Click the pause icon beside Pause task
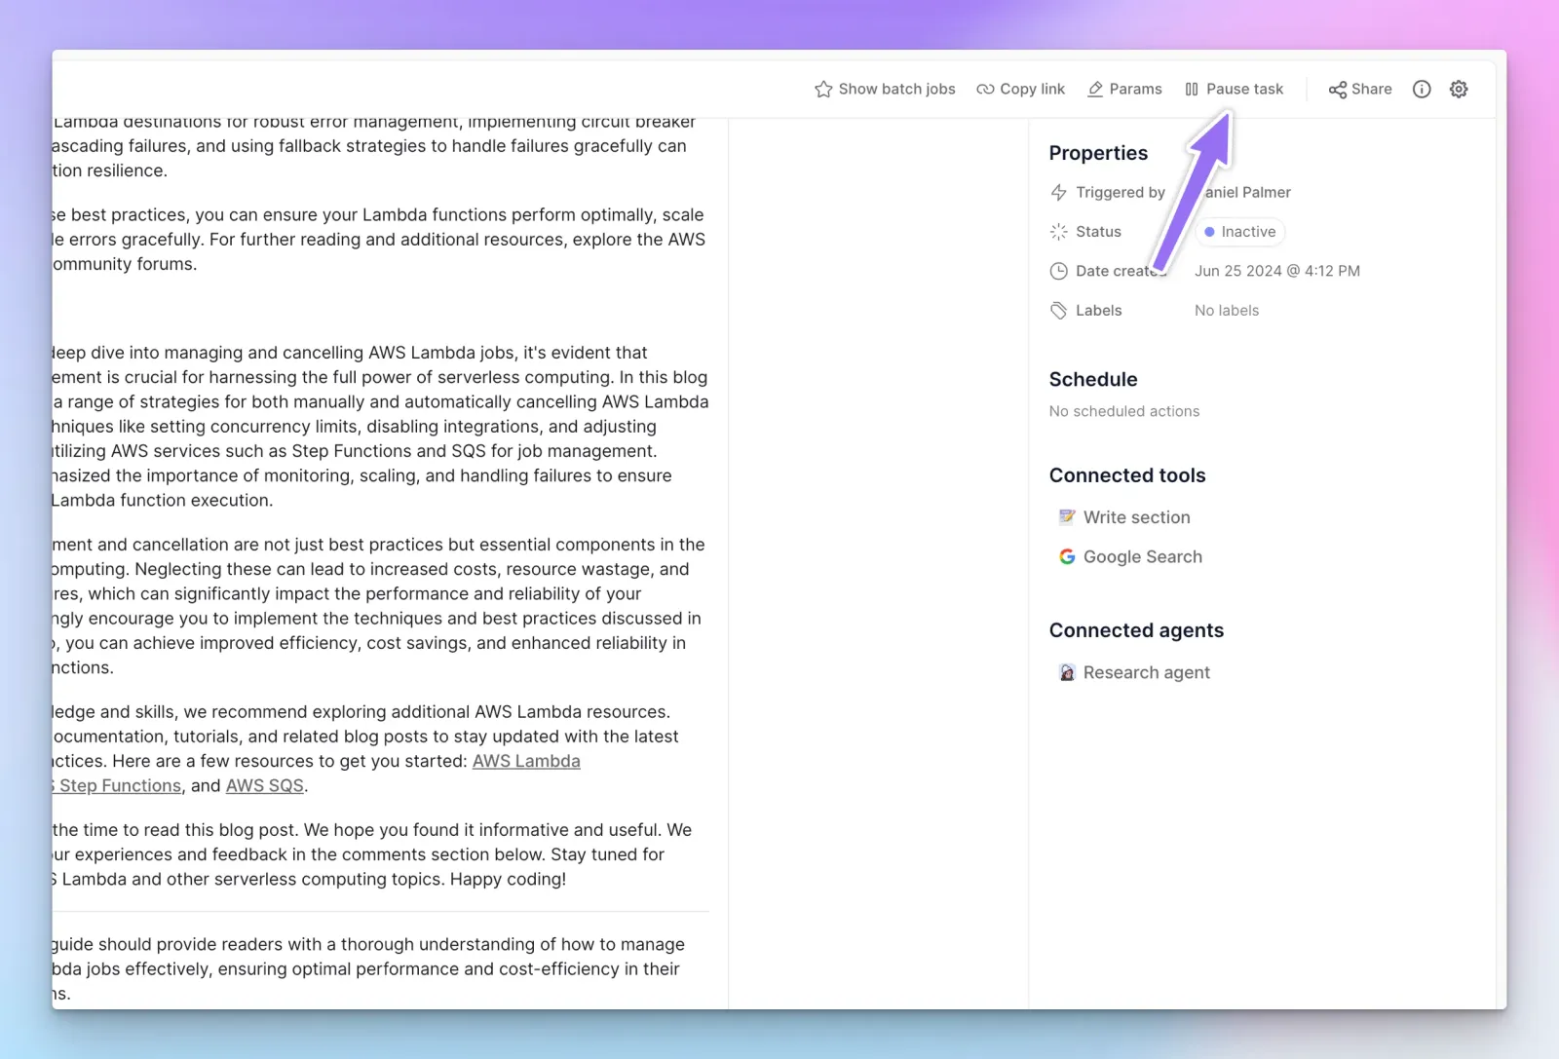1559x1059 pixels. point(1192,90)
